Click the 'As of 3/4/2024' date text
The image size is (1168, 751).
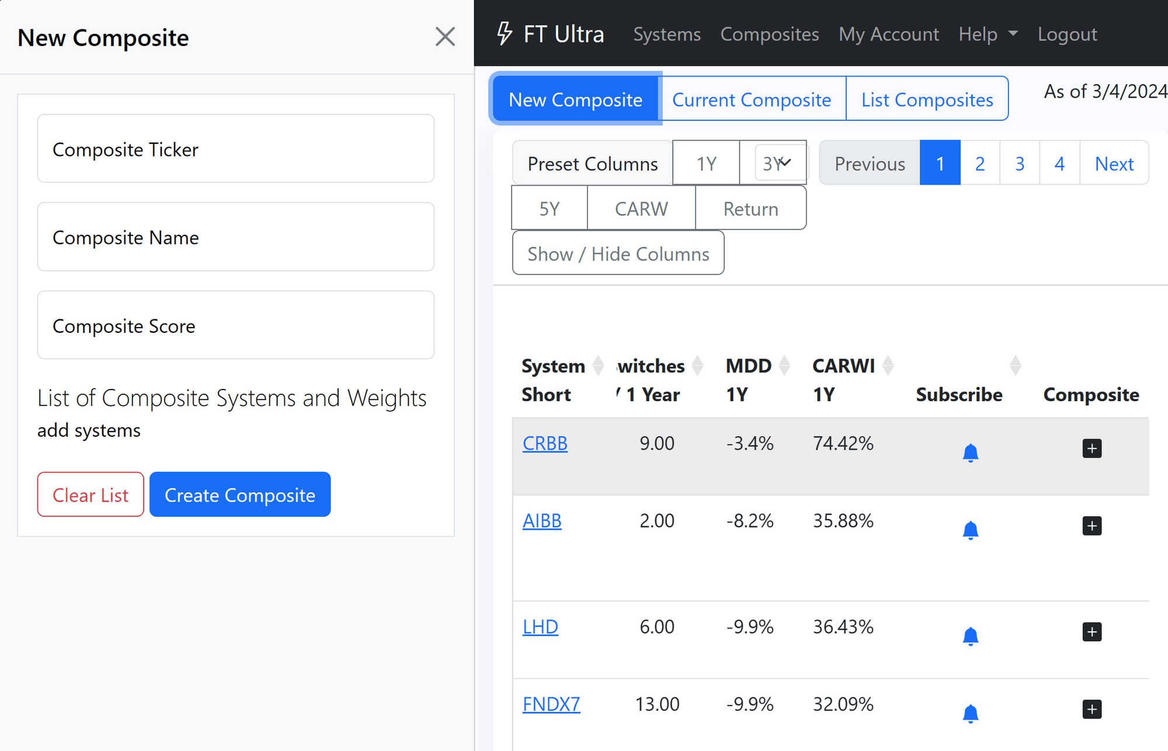click(1106, 91)
